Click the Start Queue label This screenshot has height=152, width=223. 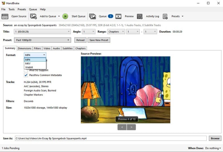coord(78,16)
